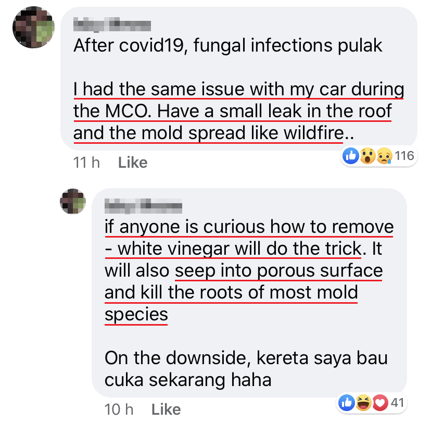Open the top commenter's pixelated profile picture

tap(33, 27)
